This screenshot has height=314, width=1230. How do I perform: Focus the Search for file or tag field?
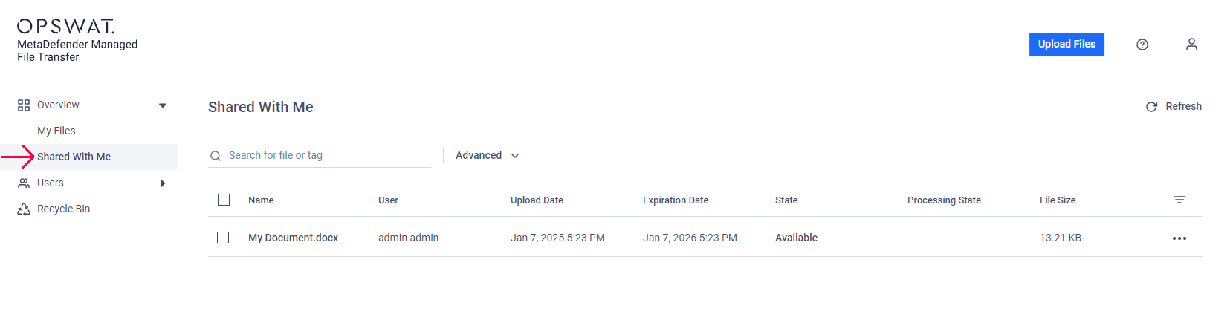(320, 155)
